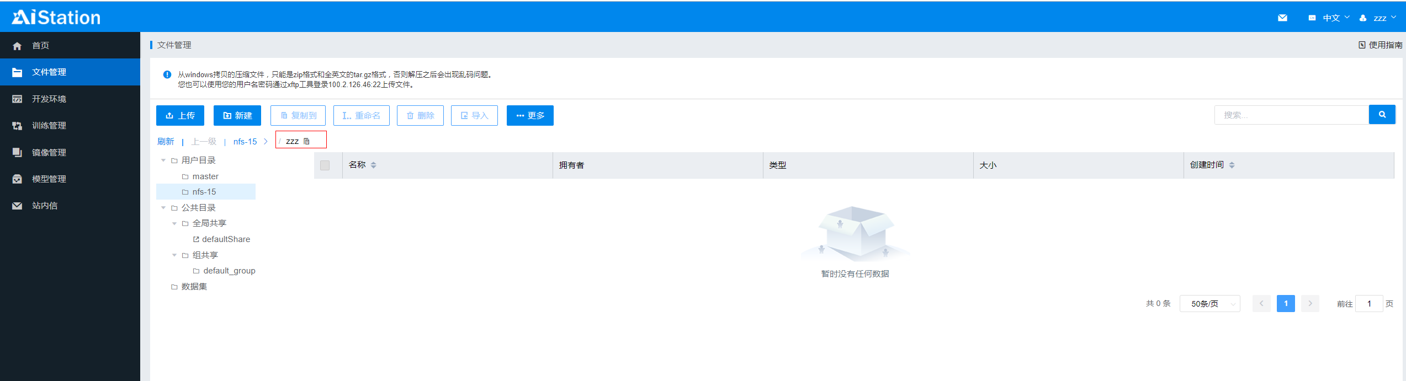Screen dimensions: 1406x381
Task: Open the usage guide icon link
Action: (x=1362, y=45)
